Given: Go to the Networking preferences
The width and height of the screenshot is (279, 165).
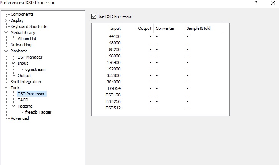Looking at the screenshot, I should coord(21,45).
